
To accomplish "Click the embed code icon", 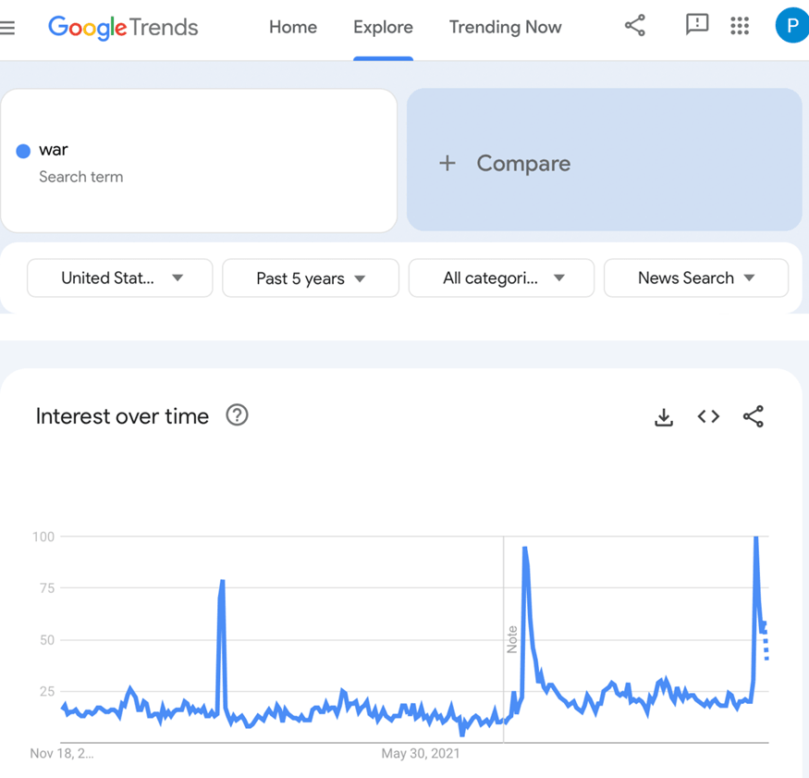I will coord(708,417).
